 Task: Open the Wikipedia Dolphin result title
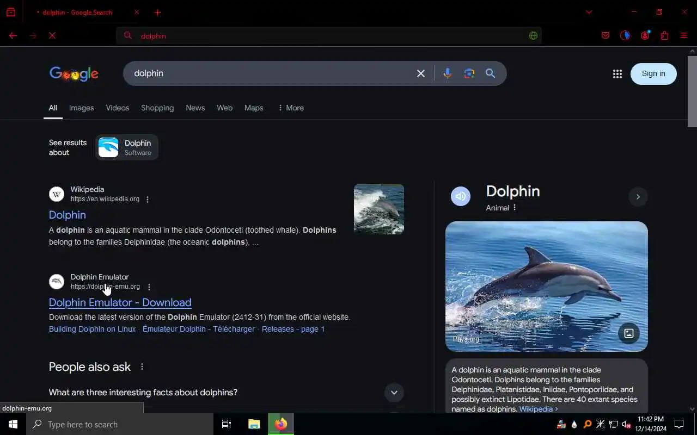click(x=68, y=215)
